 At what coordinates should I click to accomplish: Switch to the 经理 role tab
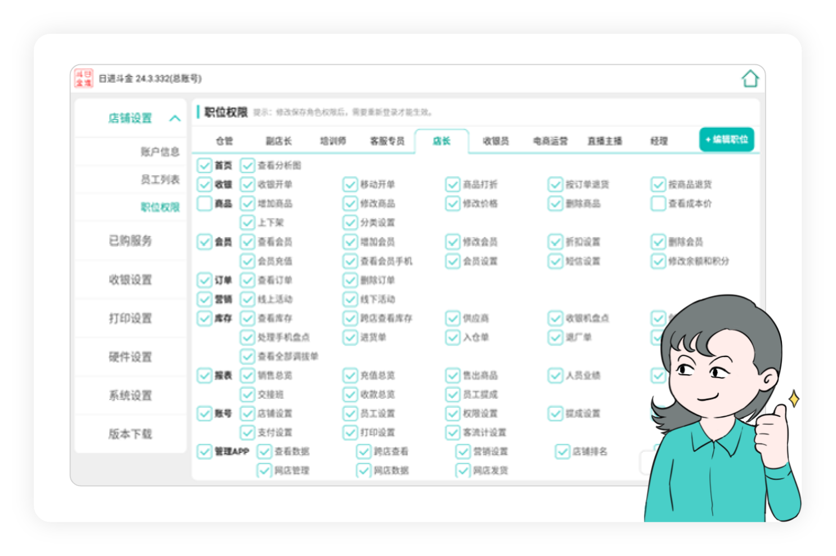tap(659, 141)
